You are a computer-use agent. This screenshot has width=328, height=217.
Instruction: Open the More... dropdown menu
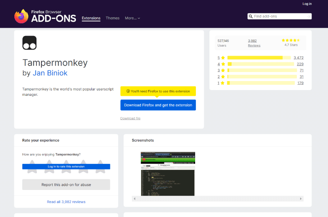[x=132, y=18]
